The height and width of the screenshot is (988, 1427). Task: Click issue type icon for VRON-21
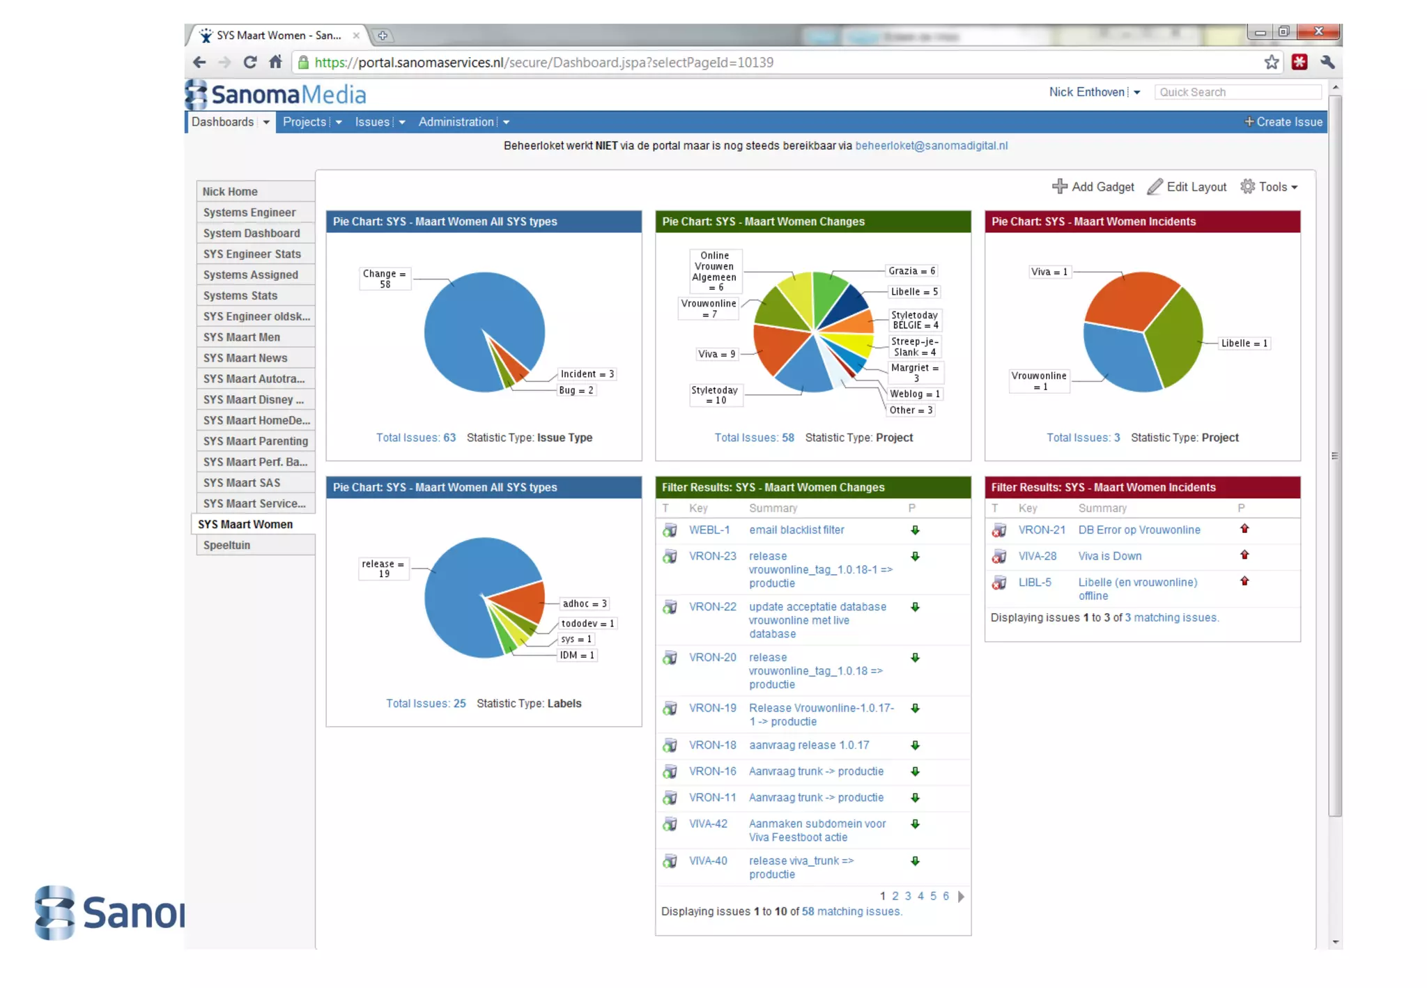pyautogui.click(x=999, y=530)
